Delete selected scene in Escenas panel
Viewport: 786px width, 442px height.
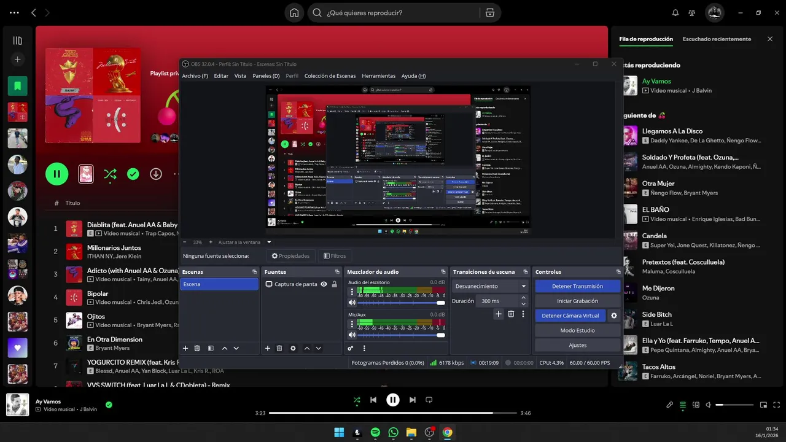coord(197,348)
